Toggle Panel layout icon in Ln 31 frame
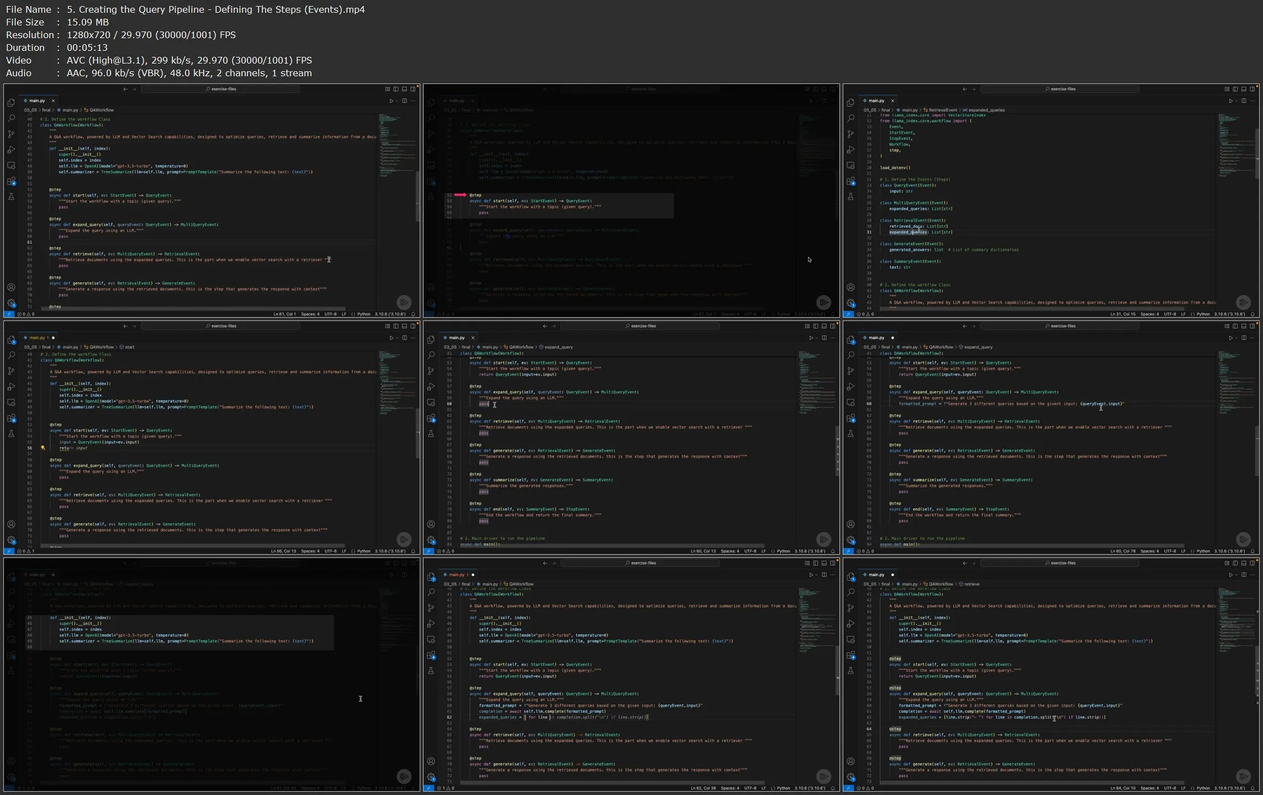 1244,89
